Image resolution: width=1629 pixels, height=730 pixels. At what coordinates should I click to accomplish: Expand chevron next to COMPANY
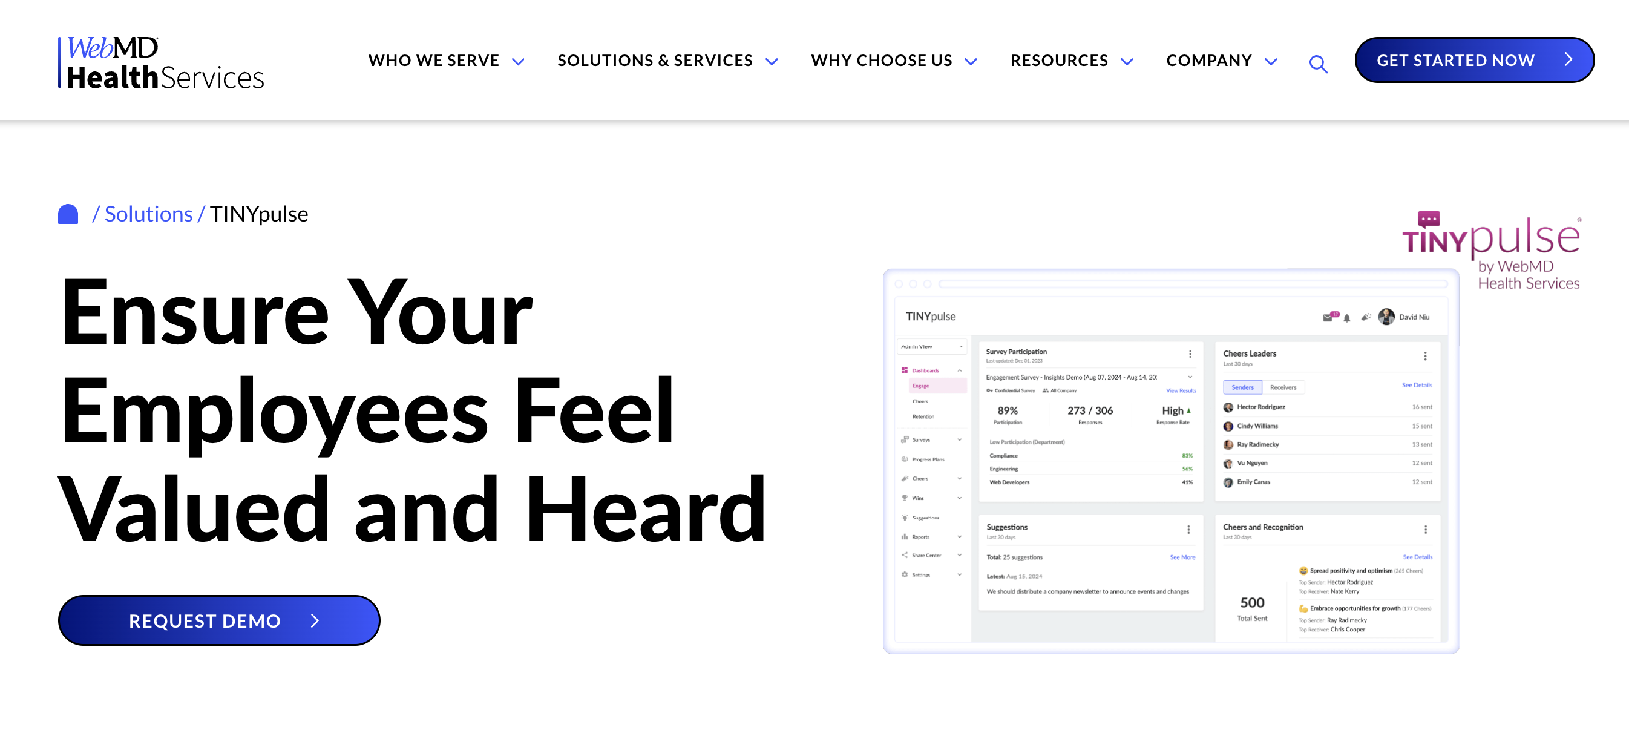1270,61
